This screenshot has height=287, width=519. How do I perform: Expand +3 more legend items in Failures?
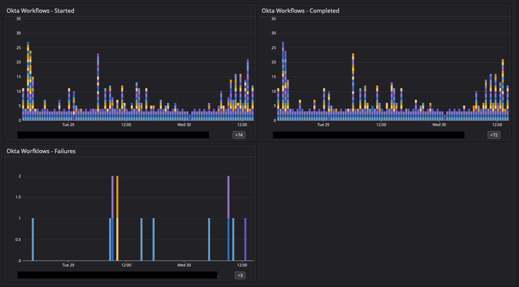click(240, 275)
